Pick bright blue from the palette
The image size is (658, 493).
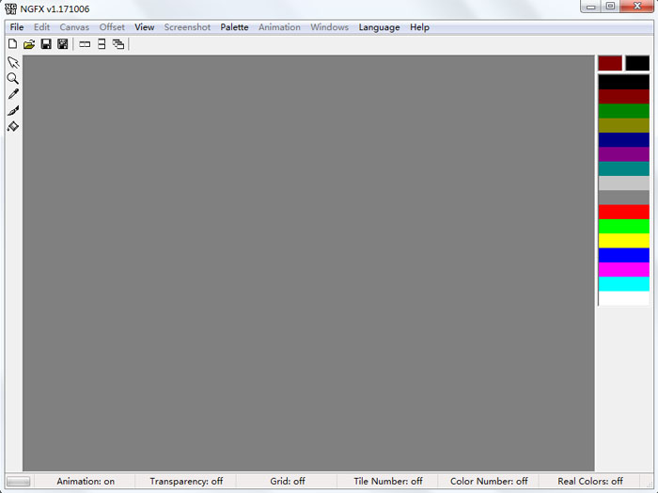tap(624, 255)
